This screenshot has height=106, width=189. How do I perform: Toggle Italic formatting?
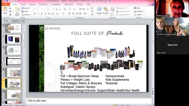click(38, 14)
